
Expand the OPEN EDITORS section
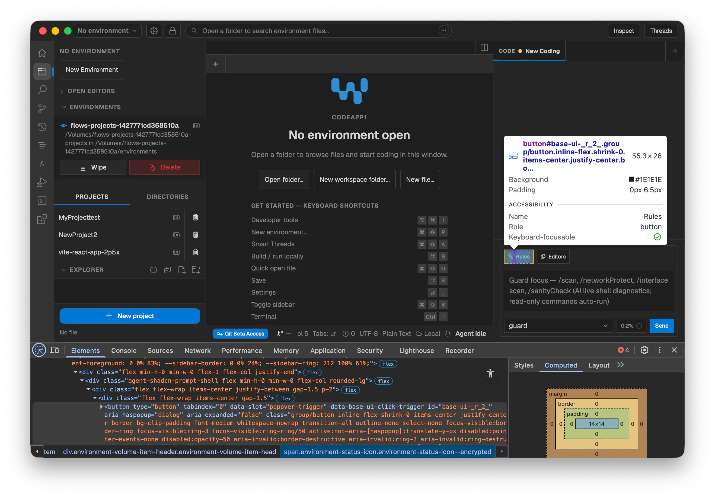click(x=130, y=91)
